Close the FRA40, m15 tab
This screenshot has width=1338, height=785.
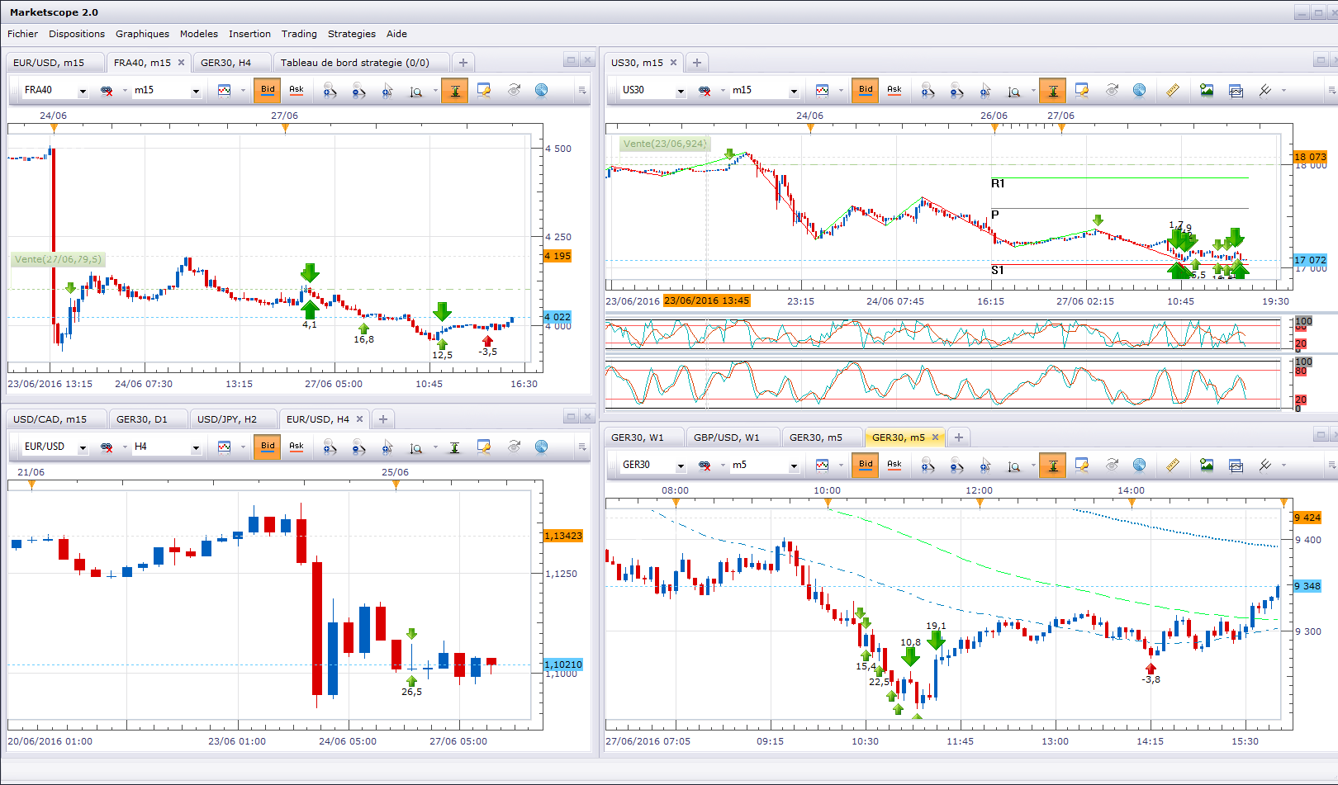pos(182,63)
